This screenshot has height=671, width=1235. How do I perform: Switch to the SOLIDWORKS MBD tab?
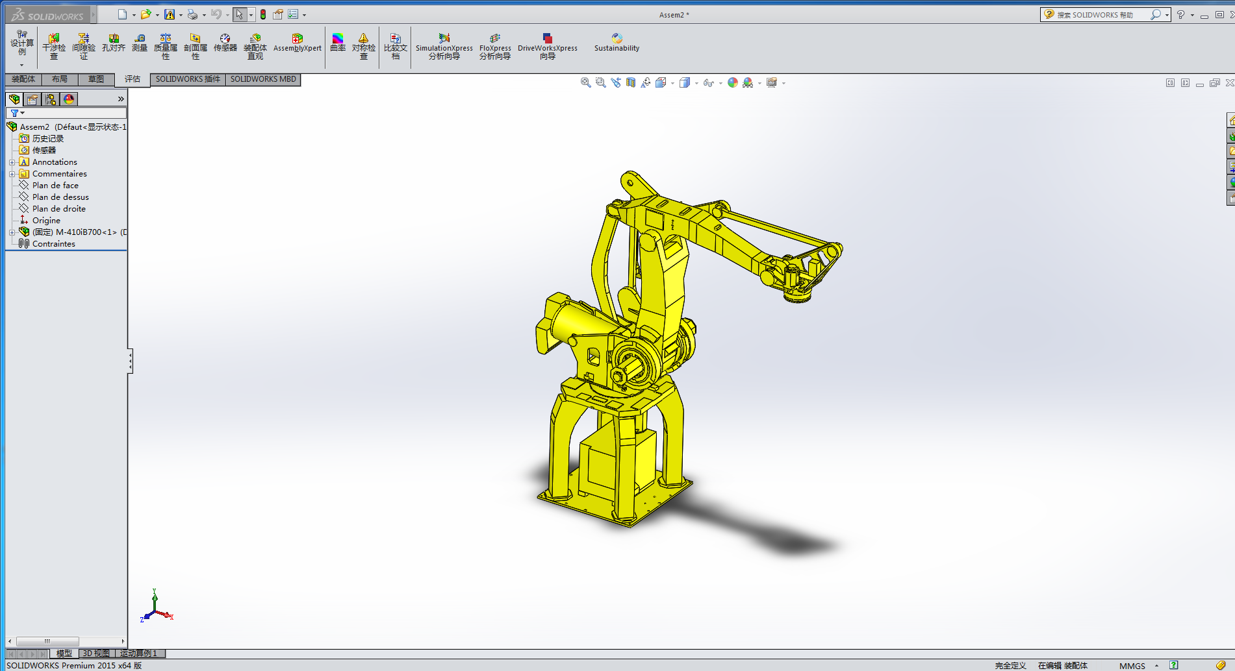point(263,79)
